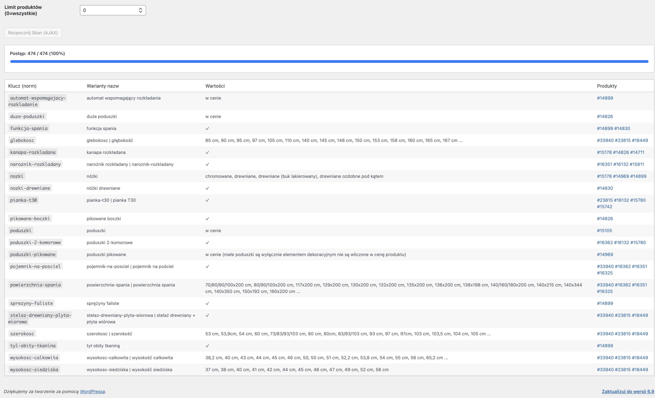Open product #14826 for duże poduszki
The height and width of the screenshot is (398, 655).
[605, 116]
